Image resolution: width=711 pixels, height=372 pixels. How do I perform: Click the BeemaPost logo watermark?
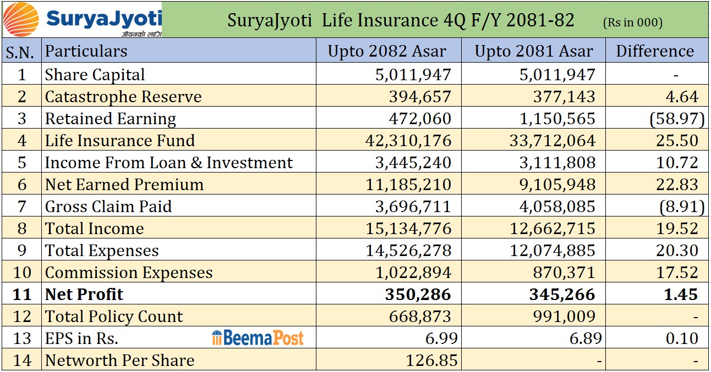[258, 338]
